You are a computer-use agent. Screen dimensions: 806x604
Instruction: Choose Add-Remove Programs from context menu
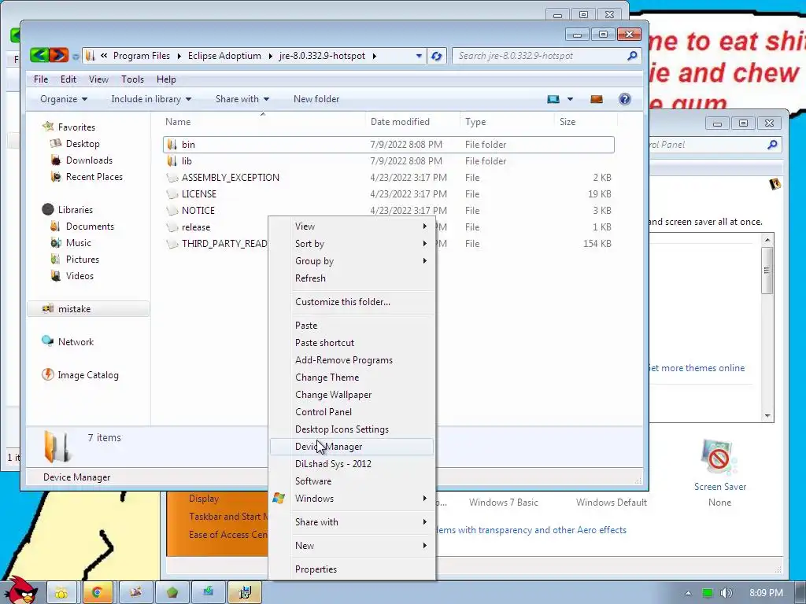pyautogui.click(x=352, y=360)
